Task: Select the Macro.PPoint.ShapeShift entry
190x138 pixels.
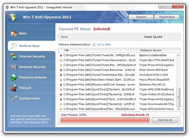Action: click(x=154, y=80)
